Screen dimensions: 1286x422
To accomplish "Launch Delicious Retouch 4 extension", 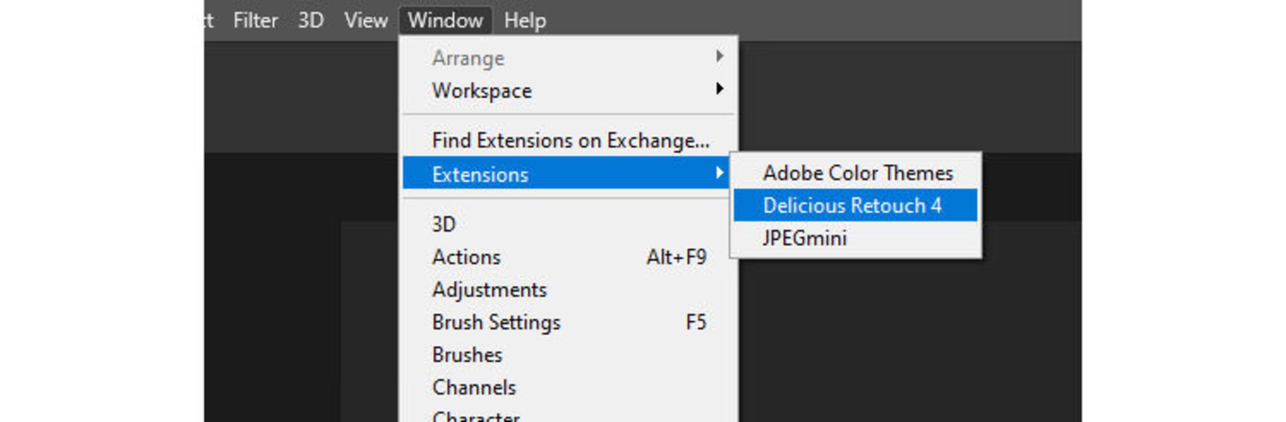I will tap(852, 206).
